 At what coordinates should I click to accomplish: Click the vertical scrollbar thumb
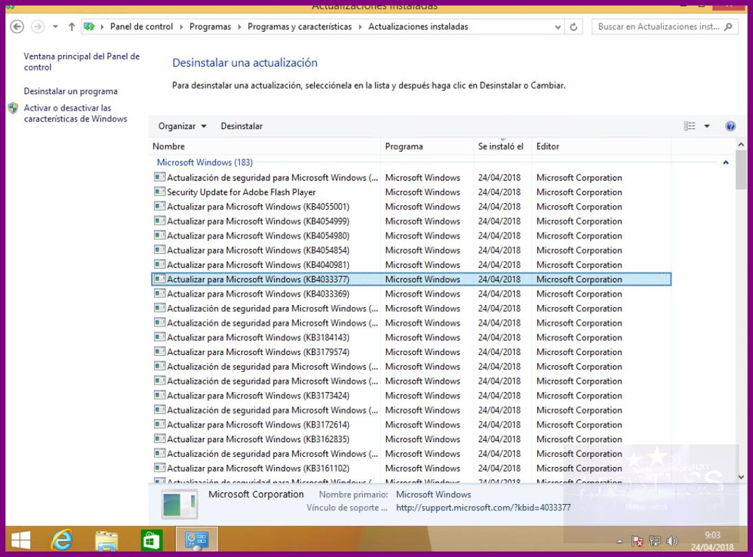[x=740, y=170]
